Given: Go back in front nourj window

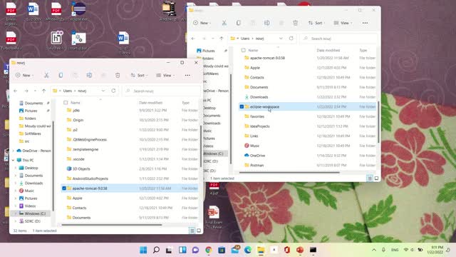Looking at the screenshot, I should (16, 91).
